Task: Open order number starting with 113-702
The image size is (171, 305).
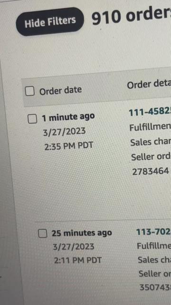Action: point(153,232)
